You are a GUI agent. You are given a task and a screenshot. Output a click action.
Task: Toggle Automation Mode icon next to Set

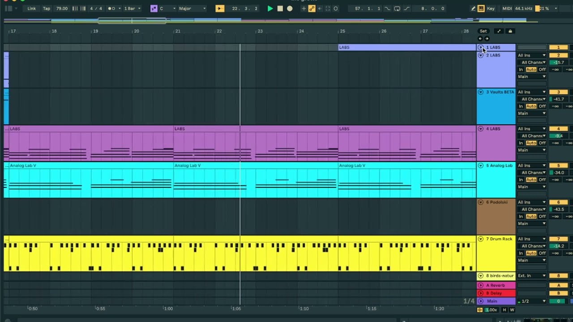(499, 31)
